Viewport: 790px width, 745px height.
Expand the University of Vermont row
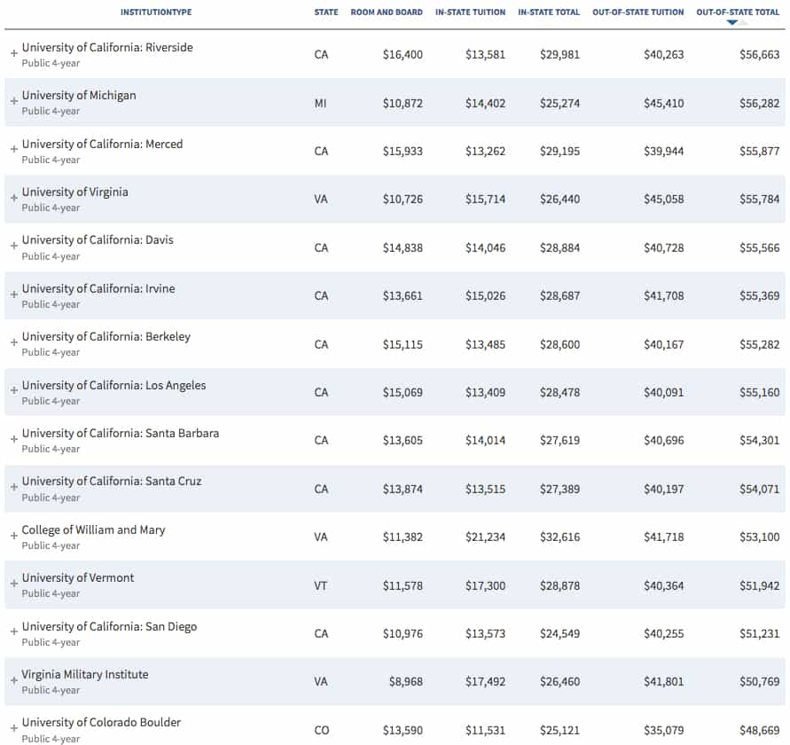point(14,584)
